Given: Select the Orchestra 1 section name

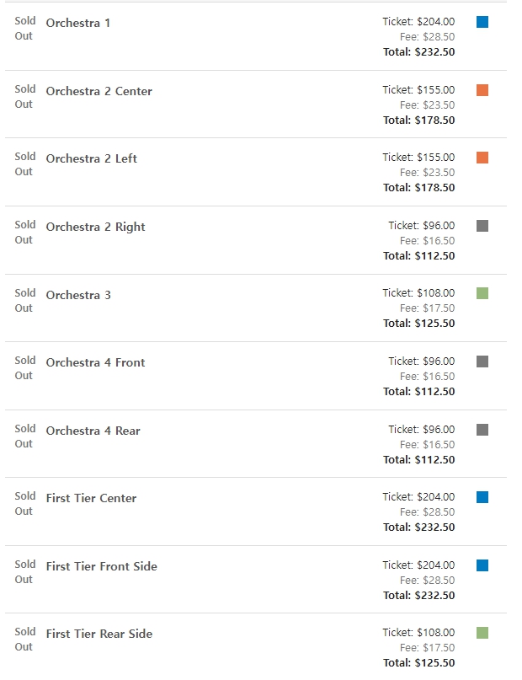Looking at the screenshot, I should pyautogui.click(x=78, y=23).
